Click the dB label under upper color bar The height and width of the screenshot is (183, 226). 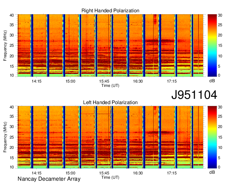pos(212,81)
